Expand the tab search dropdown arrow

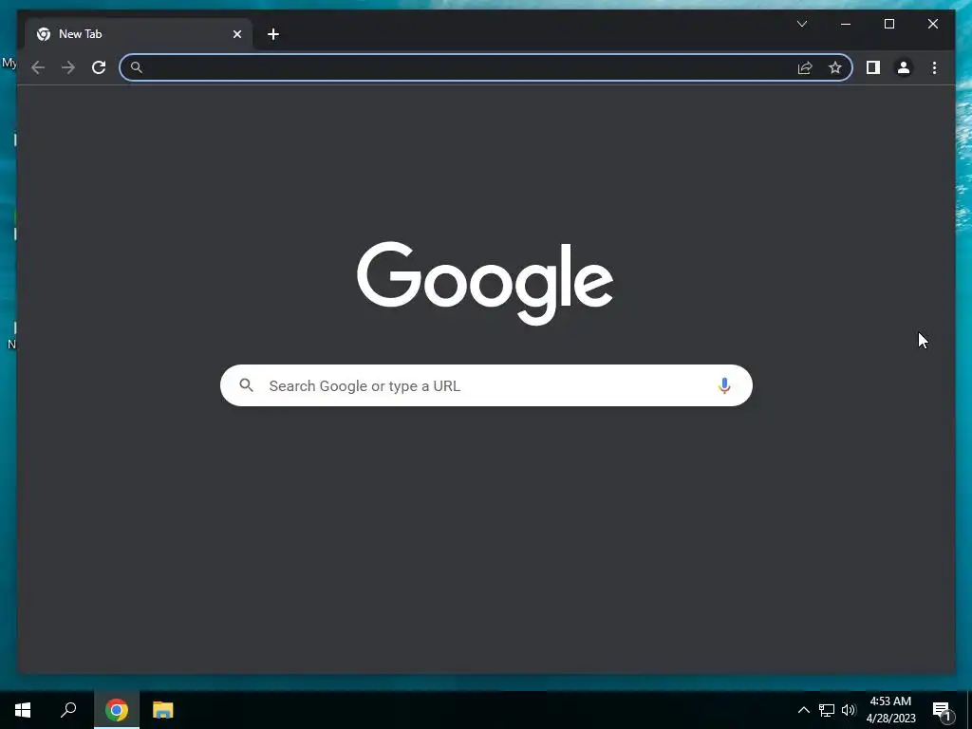click(801, 24)
